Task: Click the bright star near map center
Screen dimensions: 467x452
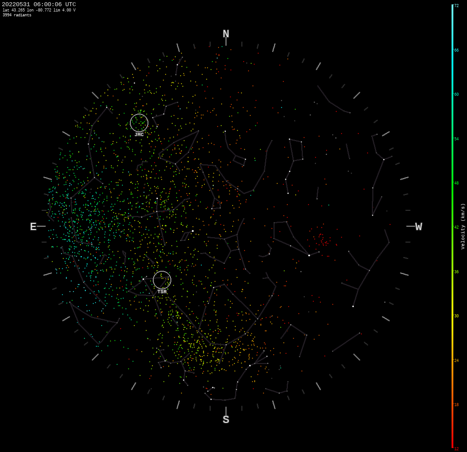Action: point(192,230)
